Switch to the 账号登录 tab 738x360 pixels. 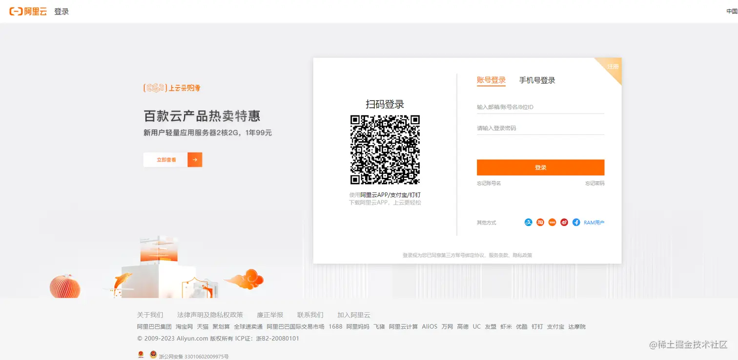pos(491,80)
